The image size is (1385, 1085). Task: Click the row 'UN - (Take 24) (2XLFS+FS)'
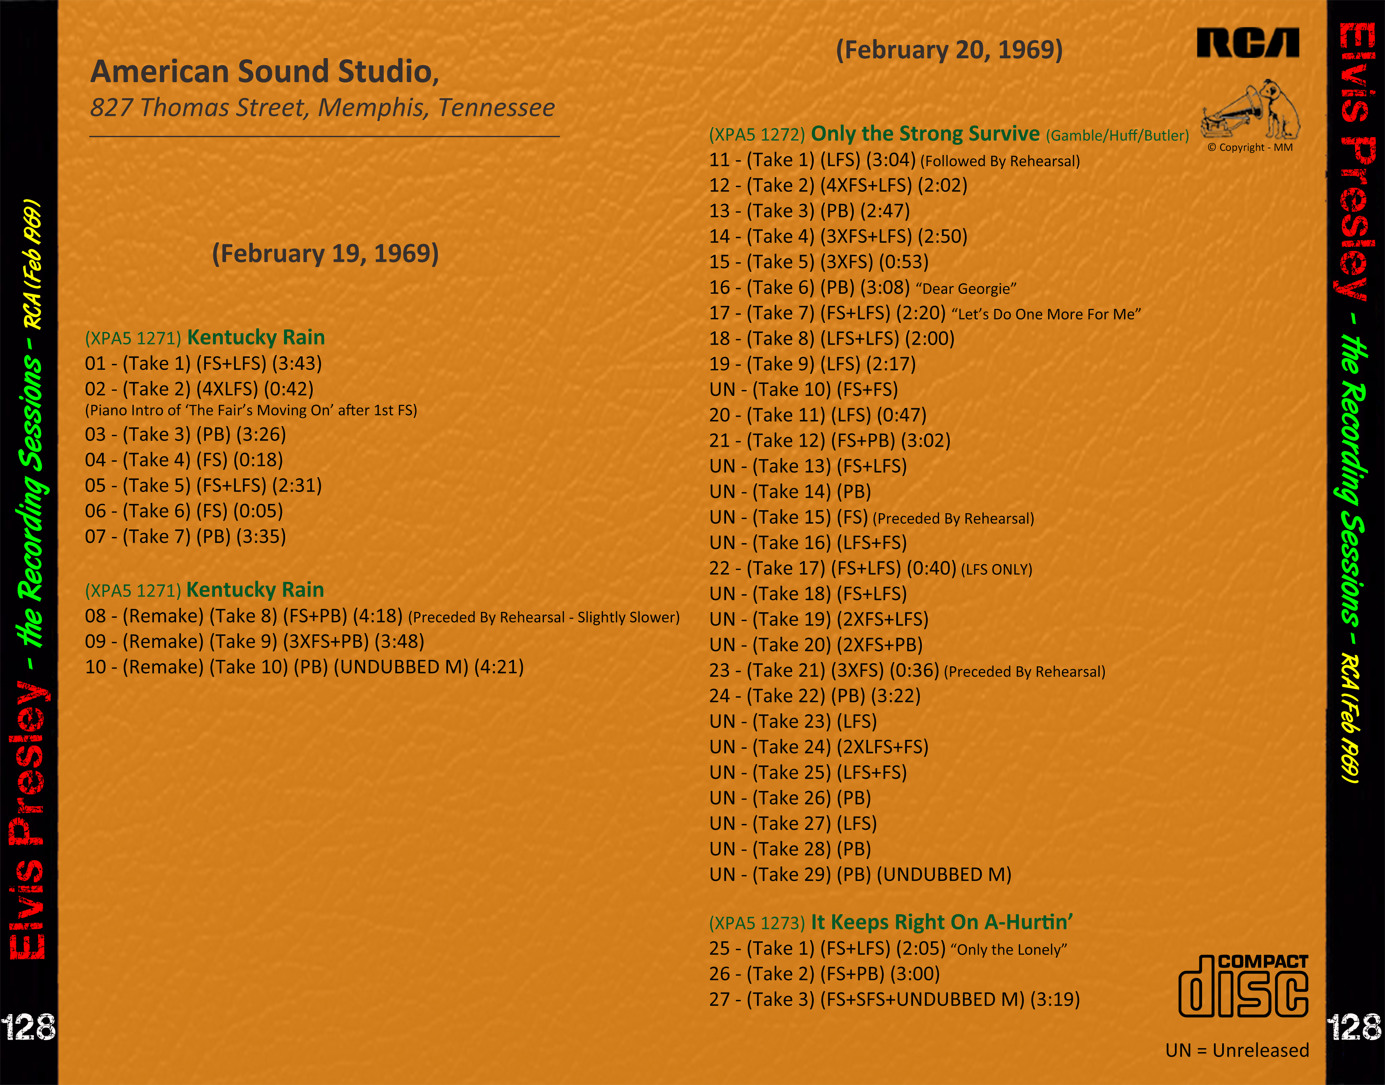point(819,747)
